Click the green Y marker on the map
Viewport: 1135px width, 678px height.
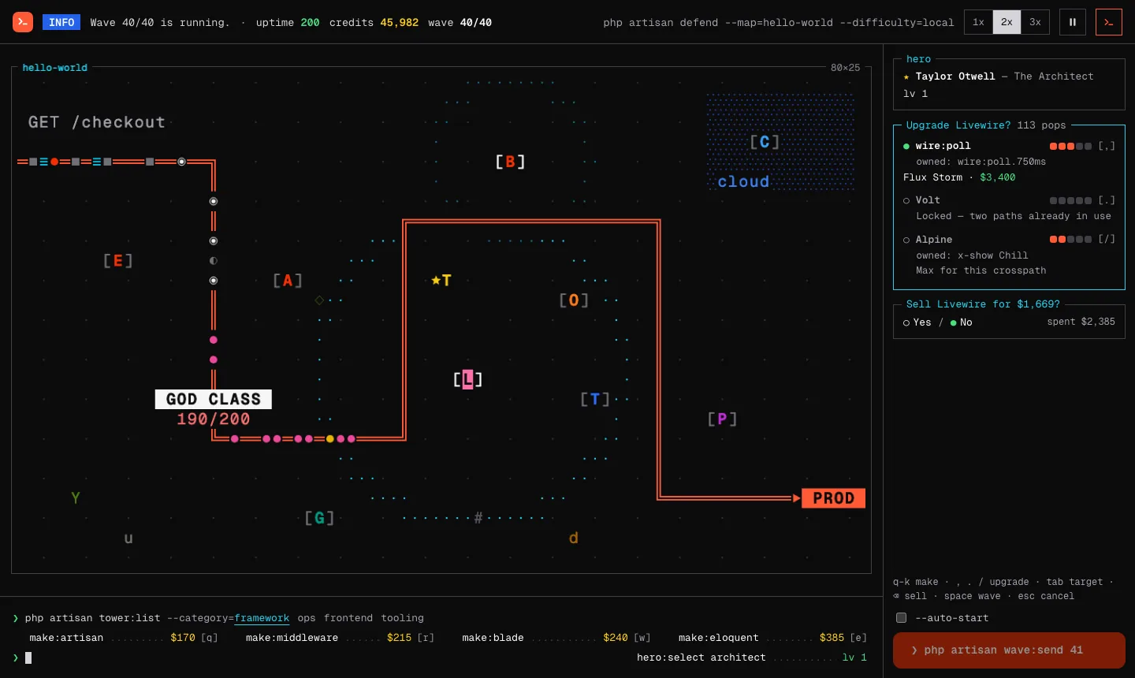point(76,498)
